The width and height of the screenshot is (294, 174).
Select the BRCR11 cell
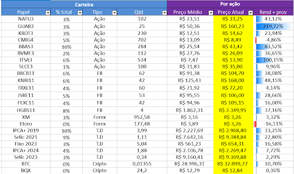point(26,73)
